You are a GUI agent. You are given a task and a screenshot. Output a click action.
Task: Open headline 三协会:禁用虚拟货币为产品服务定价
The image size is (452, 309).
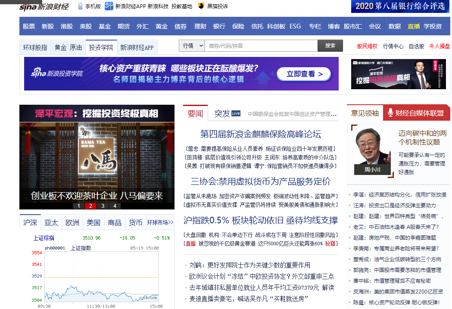point(261,181)
